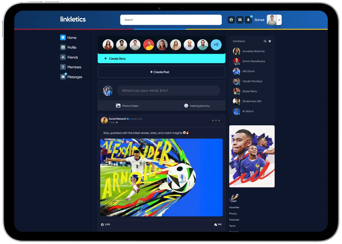Viewport: 342px width, 244px height.
Task: Click the Social Network post avatar
Action: click(x=104, y=120)
